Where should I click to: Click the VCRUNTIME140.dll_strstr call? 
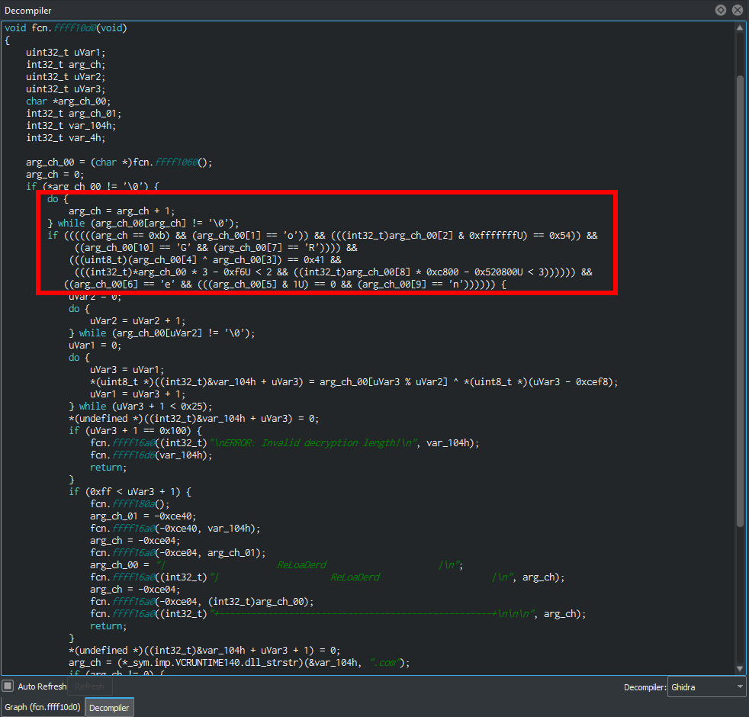tap(239, 663)
